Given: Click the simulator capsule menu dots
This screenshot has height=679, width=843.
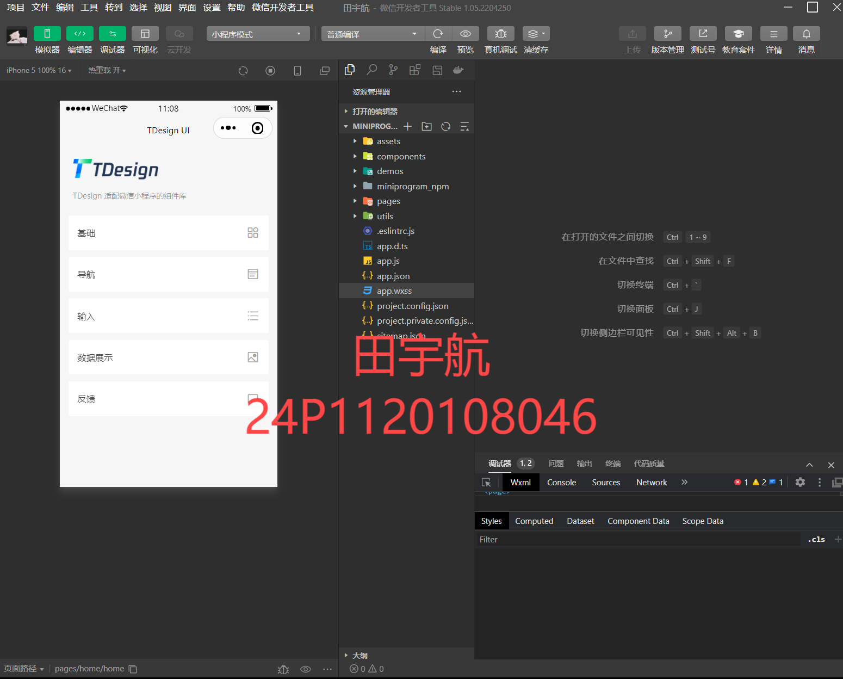Looking at the screenshot, I should coord(228,128).
